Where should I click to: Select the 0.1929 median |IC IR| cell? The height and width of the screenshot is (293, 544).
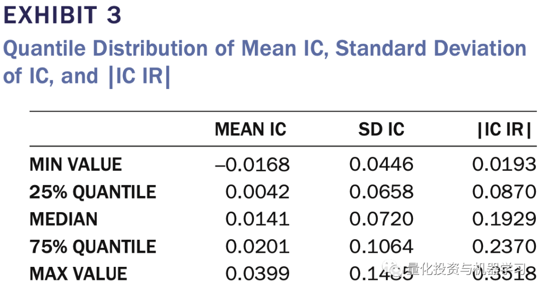click(504, 219)
